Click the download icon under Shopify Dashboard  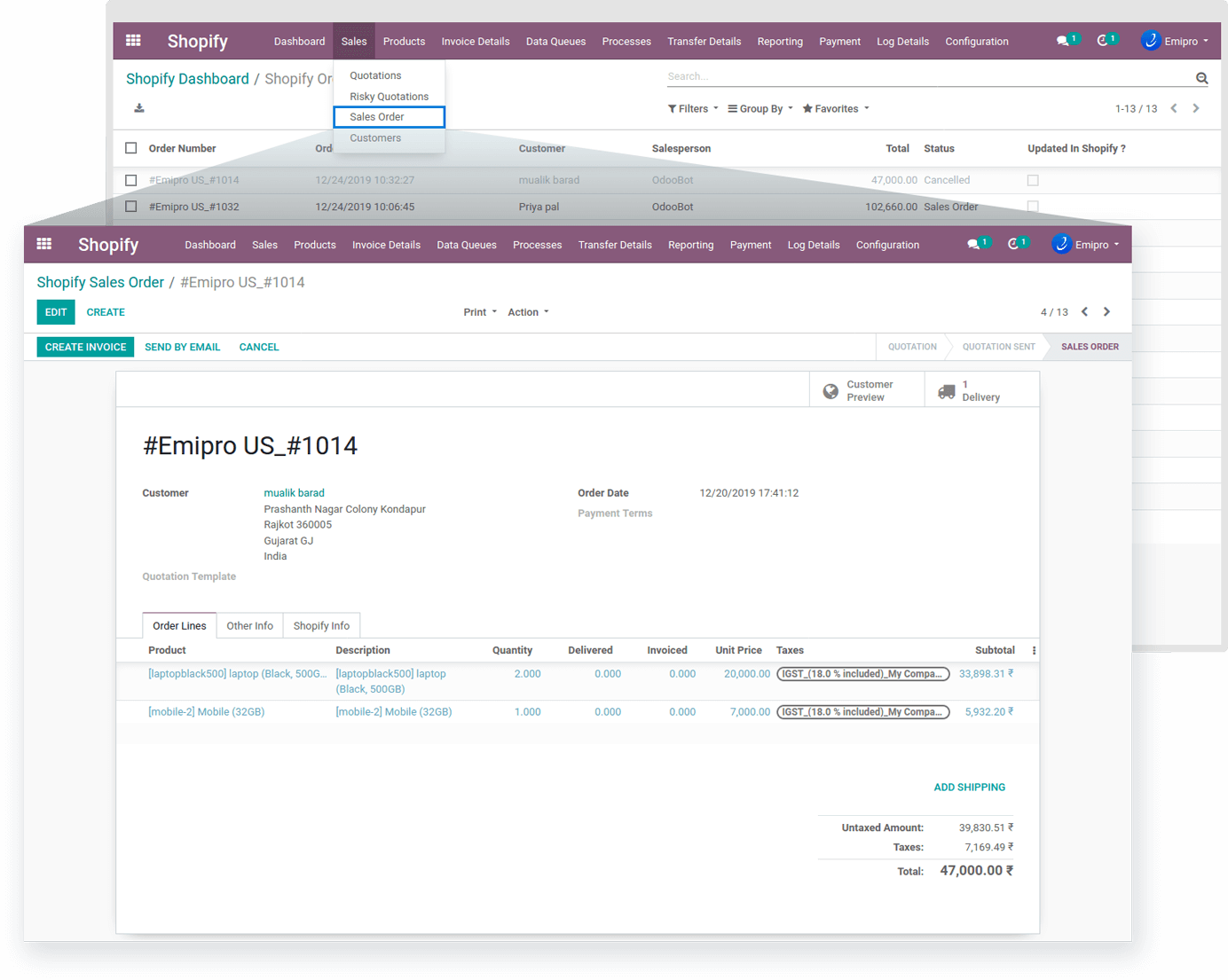(x=139, y=108)
